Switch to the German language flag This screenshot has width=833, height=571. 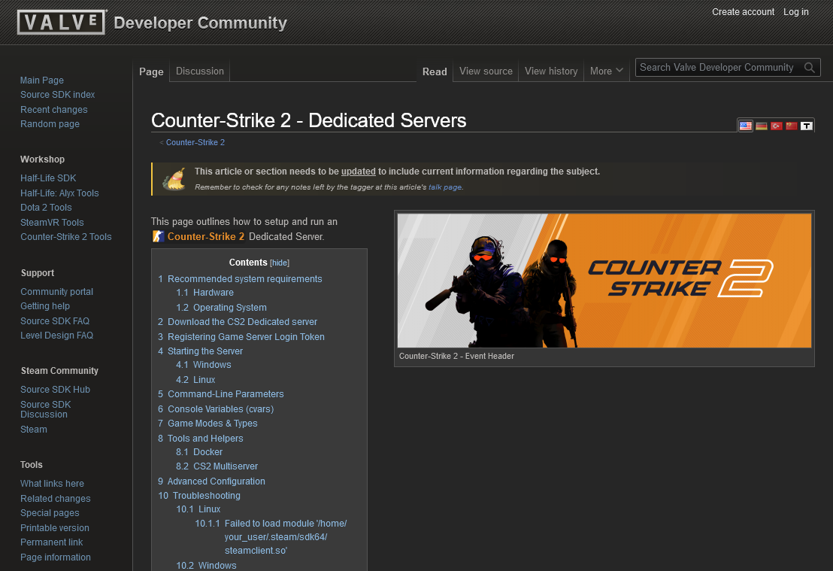[x=762, y=126]
